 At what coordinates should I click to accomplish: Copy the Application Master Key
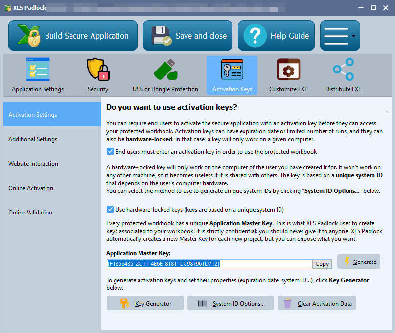(x=322, y=264)
